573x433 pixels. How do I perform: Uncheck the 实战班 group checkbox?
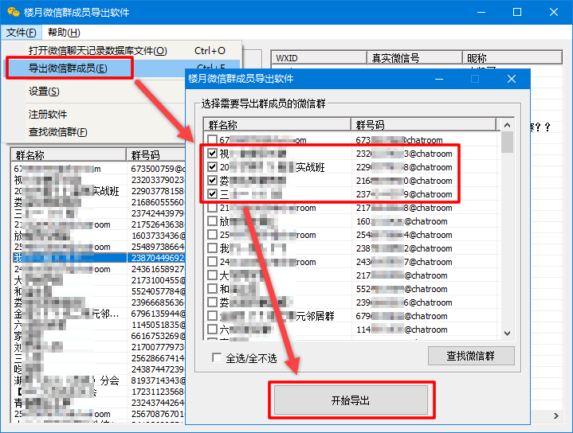(x=212, y=167)
